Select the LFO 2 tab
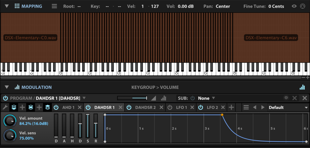Image resolution: width=310 pixels, height=148 pixels. (x=212, y=107)
